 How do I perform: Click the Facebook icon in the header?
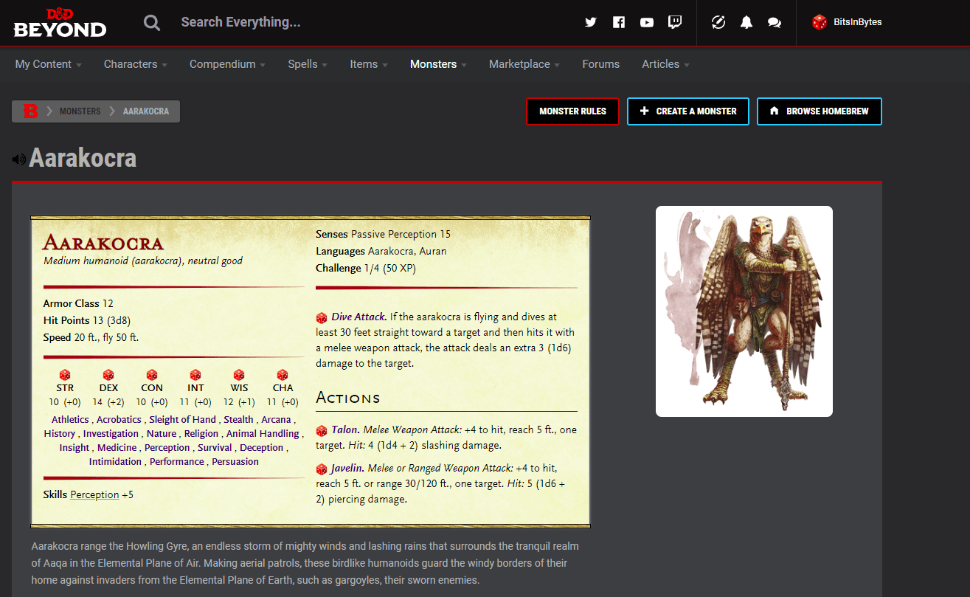tap(619, 22)
